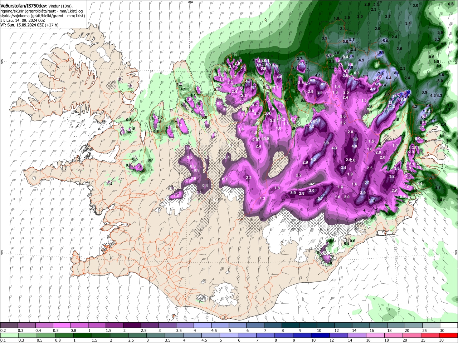Image resolution: width=458 pixels, height=343 pixels.
Task: Click the 15W longitude label at the map top
Action: 379,1
